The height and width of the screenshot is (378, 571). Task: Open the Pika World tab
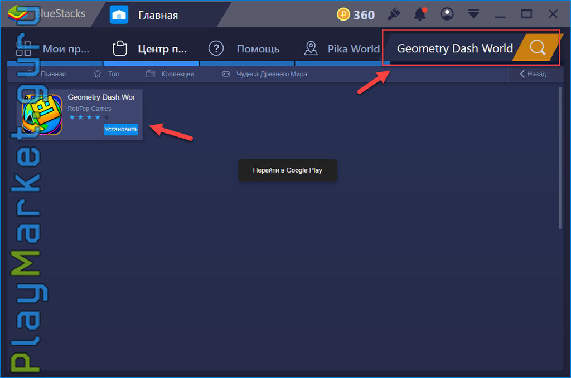tap(338, 48)
